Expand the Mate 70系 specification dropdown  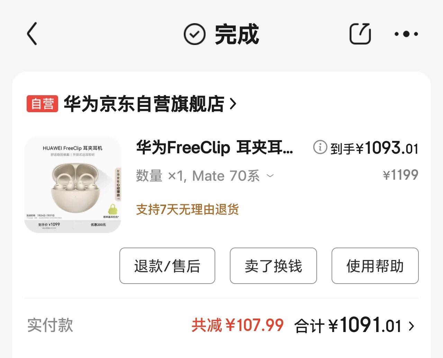point(270,176)
